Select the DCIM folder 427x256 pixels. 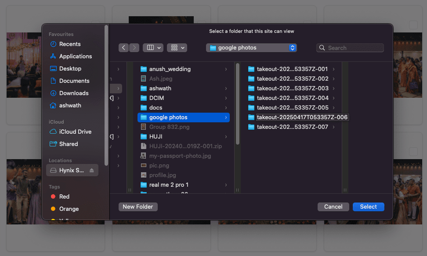pyautogui.click(x=156, y=98)
